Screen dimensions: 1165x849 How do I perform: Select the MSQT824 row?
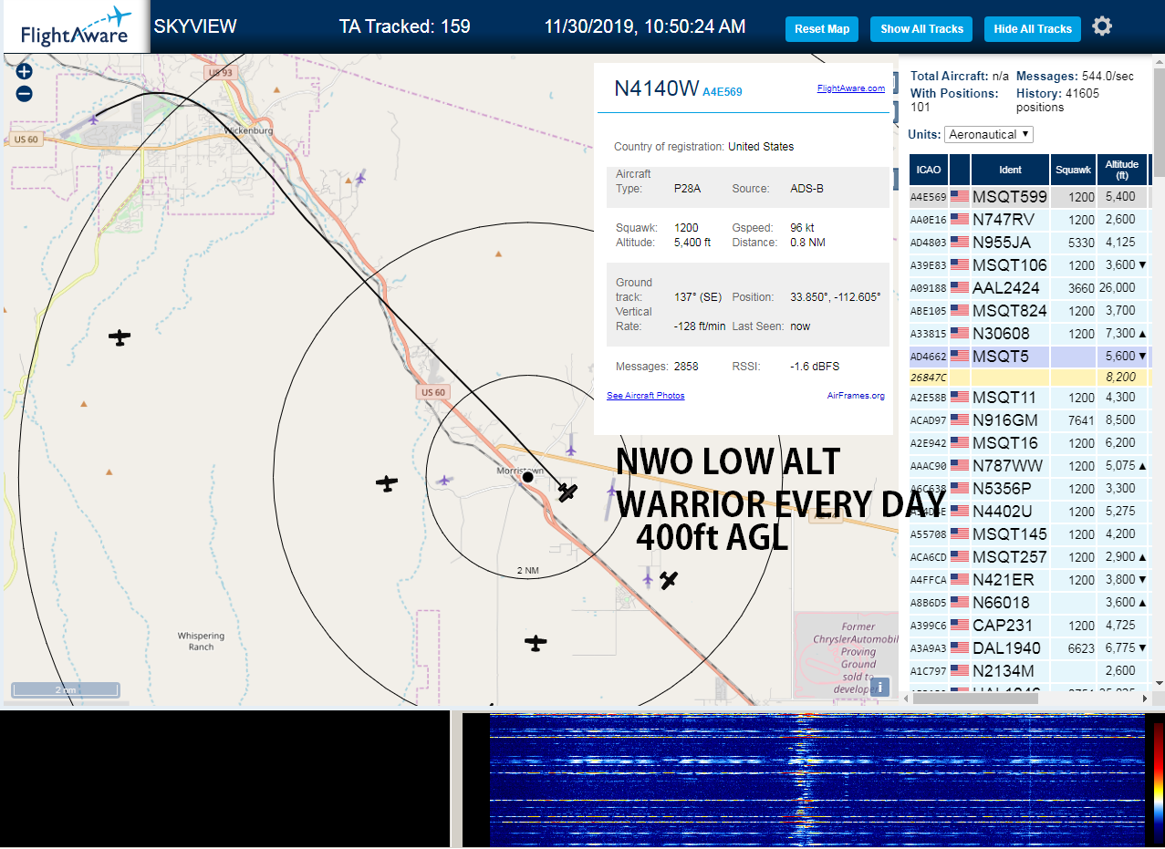(1029, 311)
